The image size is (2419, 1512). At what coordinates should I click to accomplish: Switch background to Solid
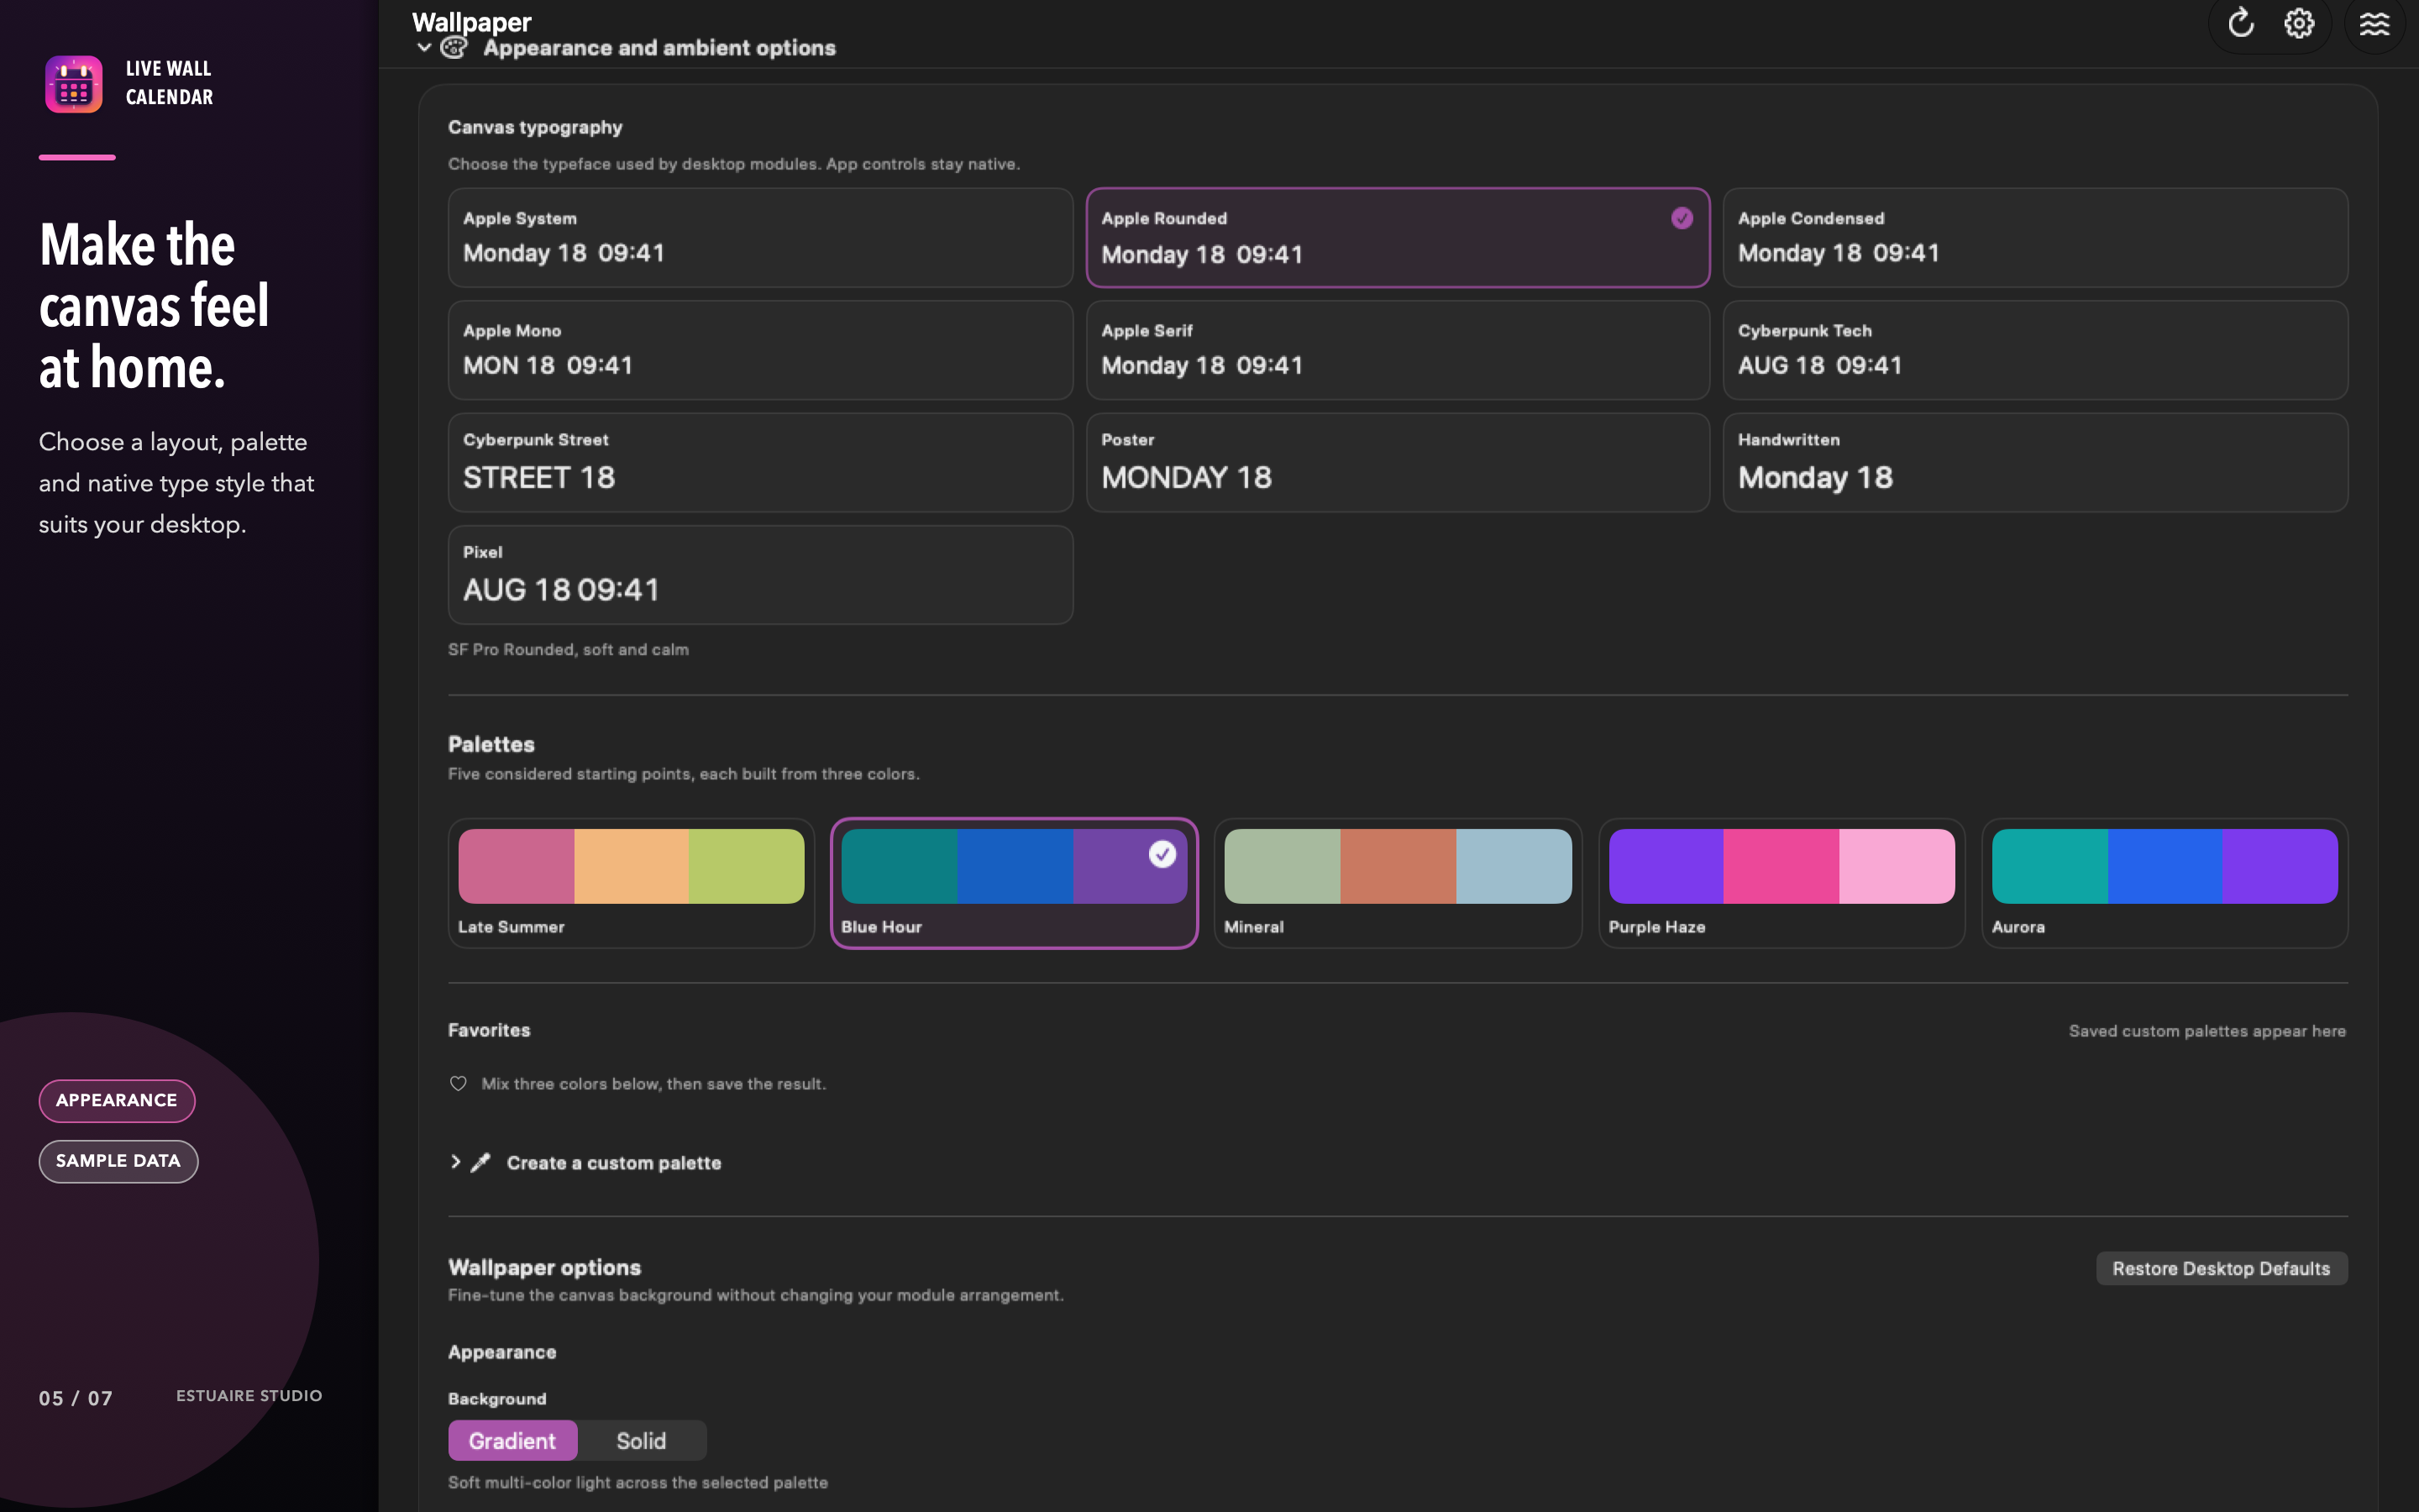coord(641,1441)
